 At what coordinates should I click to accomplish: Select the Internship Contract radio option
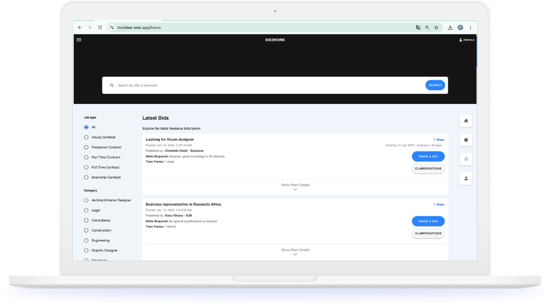pos(86,177)
